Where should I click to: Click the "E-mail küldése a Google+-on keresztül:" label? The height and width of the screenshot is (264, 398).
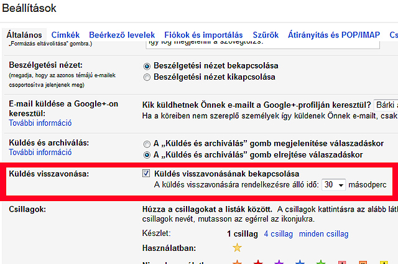(63, 108)
